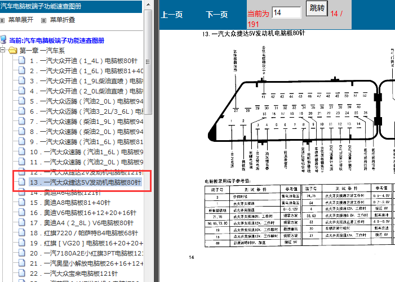The image size is (395, 282).
Task: Open 20．一汽7180A2E小红旗3PT电脑板 entry
Action: 86,253
